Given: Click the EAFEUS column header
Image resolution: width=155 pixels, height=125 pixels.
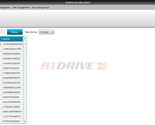Looking at the screenshot, I should click(x=12, y=39).
